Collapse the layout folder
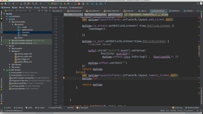 (x=10, y=51)
